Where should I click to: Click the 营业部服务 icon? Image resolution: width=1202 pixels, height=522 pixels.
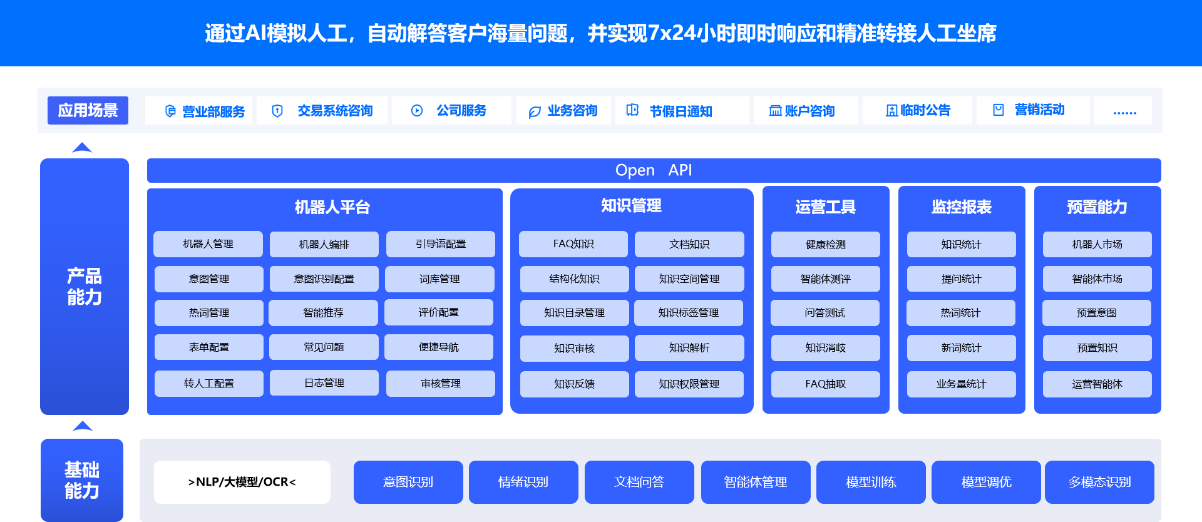[170, 111]
